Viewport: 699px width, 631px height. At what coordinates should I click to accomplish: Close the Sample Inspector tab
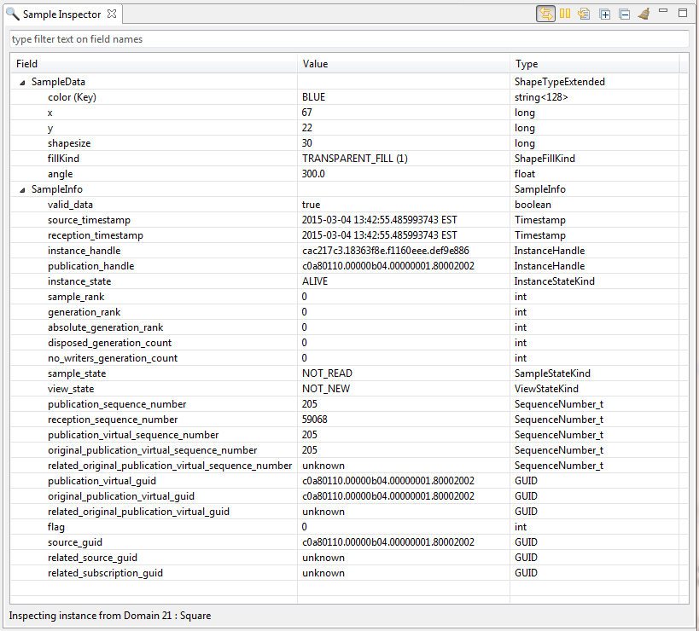112,14
